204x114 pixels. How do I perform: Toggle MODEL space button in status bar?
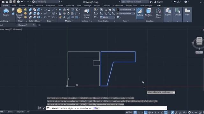(x=129, y=112)
